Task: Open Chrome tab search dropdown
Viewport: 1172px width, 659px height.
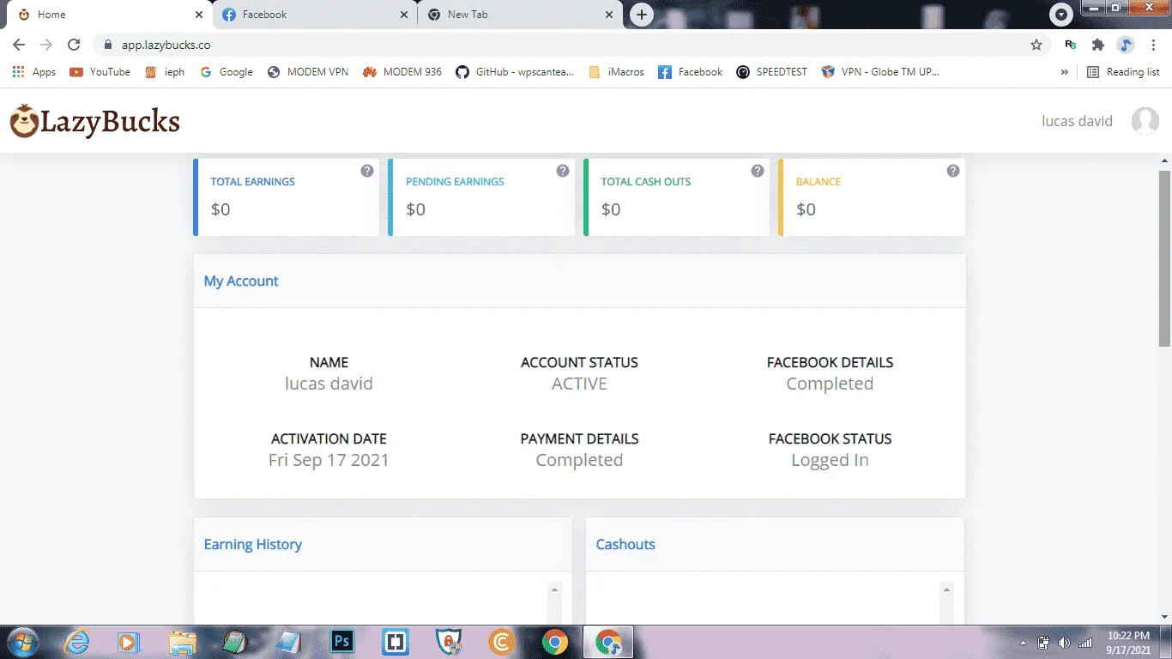Action: click(1062, 15)
